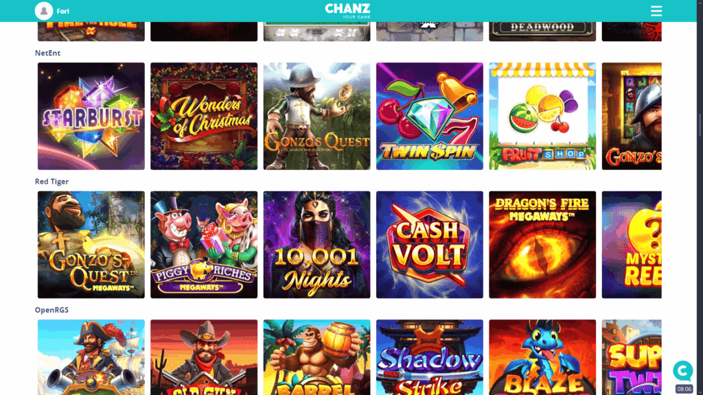Click the NetEnt provider heading

pos(47,53)
